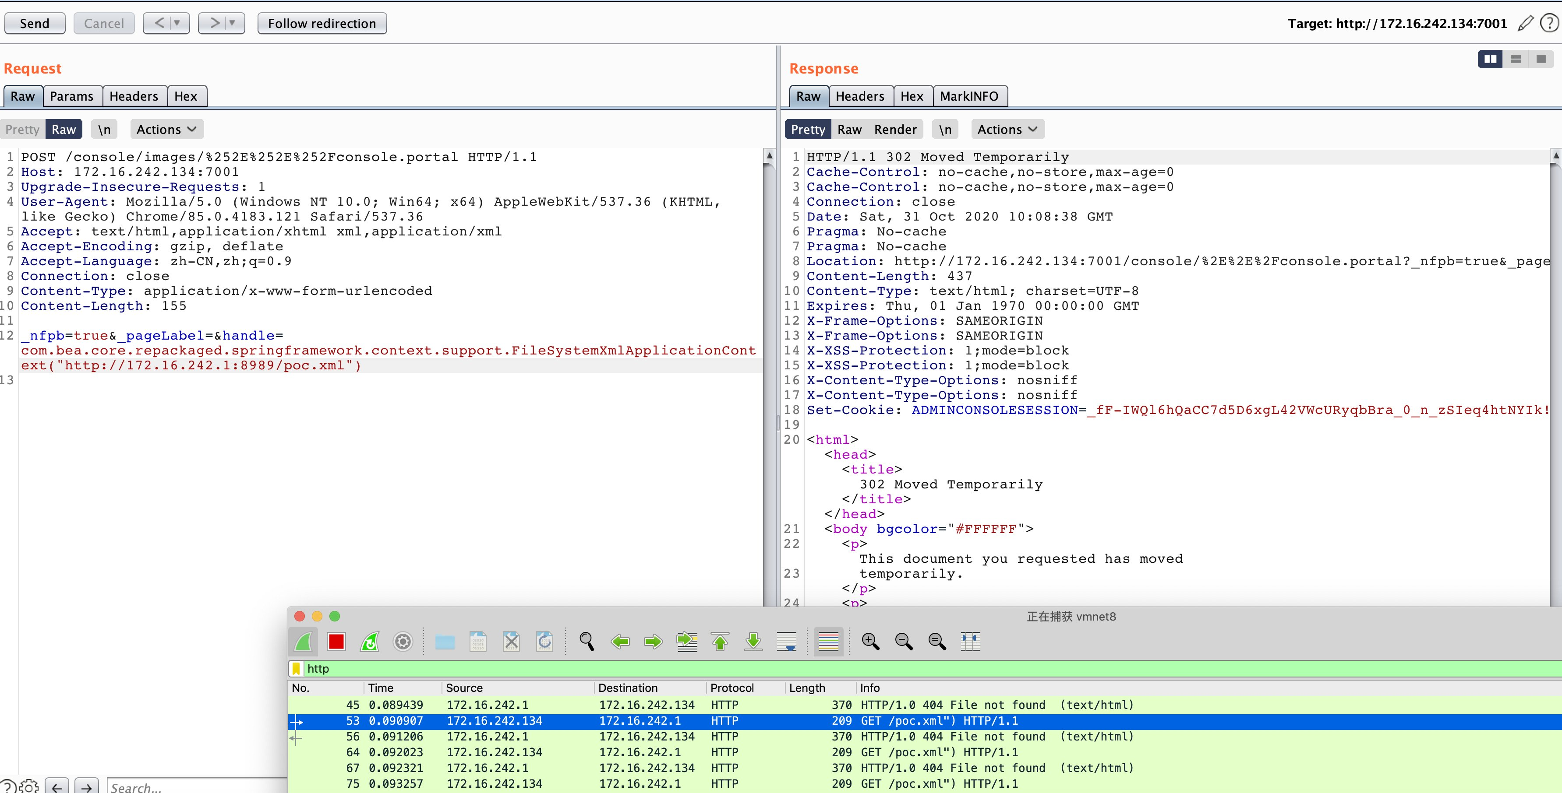The width and height of the screenshot is (1562, 793).
Task: Toggle request \n non-printable characters display
Action: point(104,130)
